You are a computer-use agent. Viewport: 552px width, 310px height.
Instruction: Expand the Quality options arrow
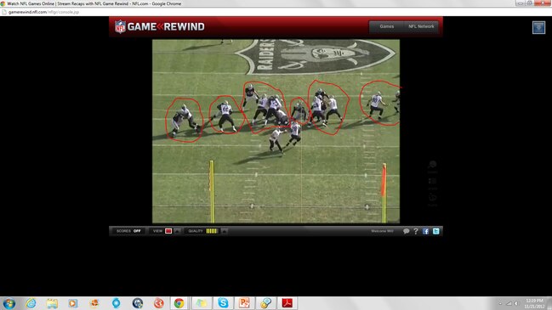(224, 231)
